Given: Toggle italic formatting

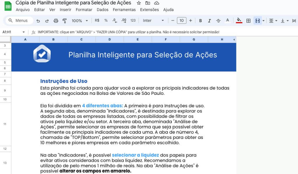Looking at the screenshot, I should coord(209,21).
